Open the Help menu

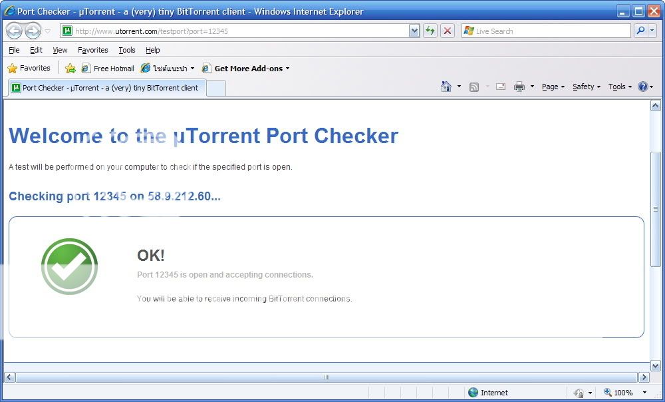pos(153,50)
